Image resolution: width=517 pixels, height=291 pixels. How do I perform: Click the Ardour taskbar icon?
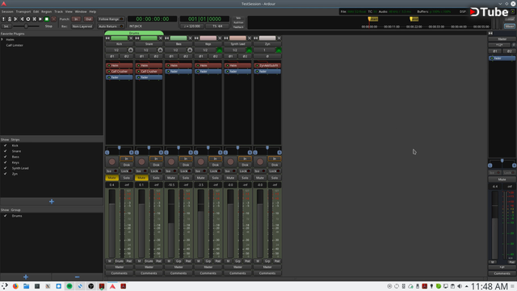112,286
